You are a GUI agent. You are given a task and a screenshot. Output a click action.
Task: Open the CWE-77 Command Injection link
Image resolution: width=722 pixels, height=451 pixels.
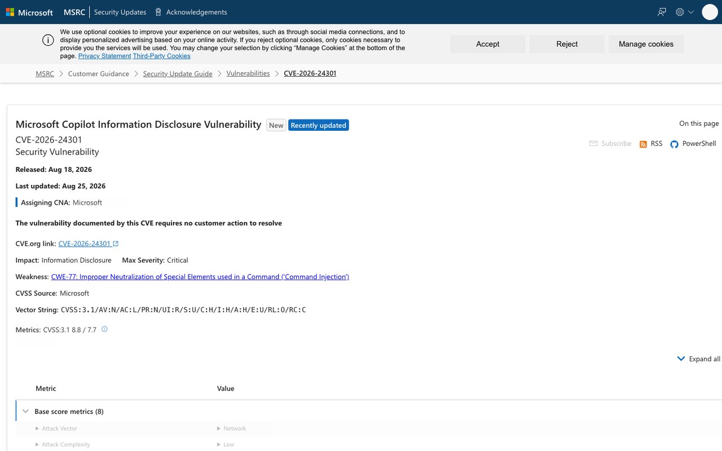(x=200, y=277)
